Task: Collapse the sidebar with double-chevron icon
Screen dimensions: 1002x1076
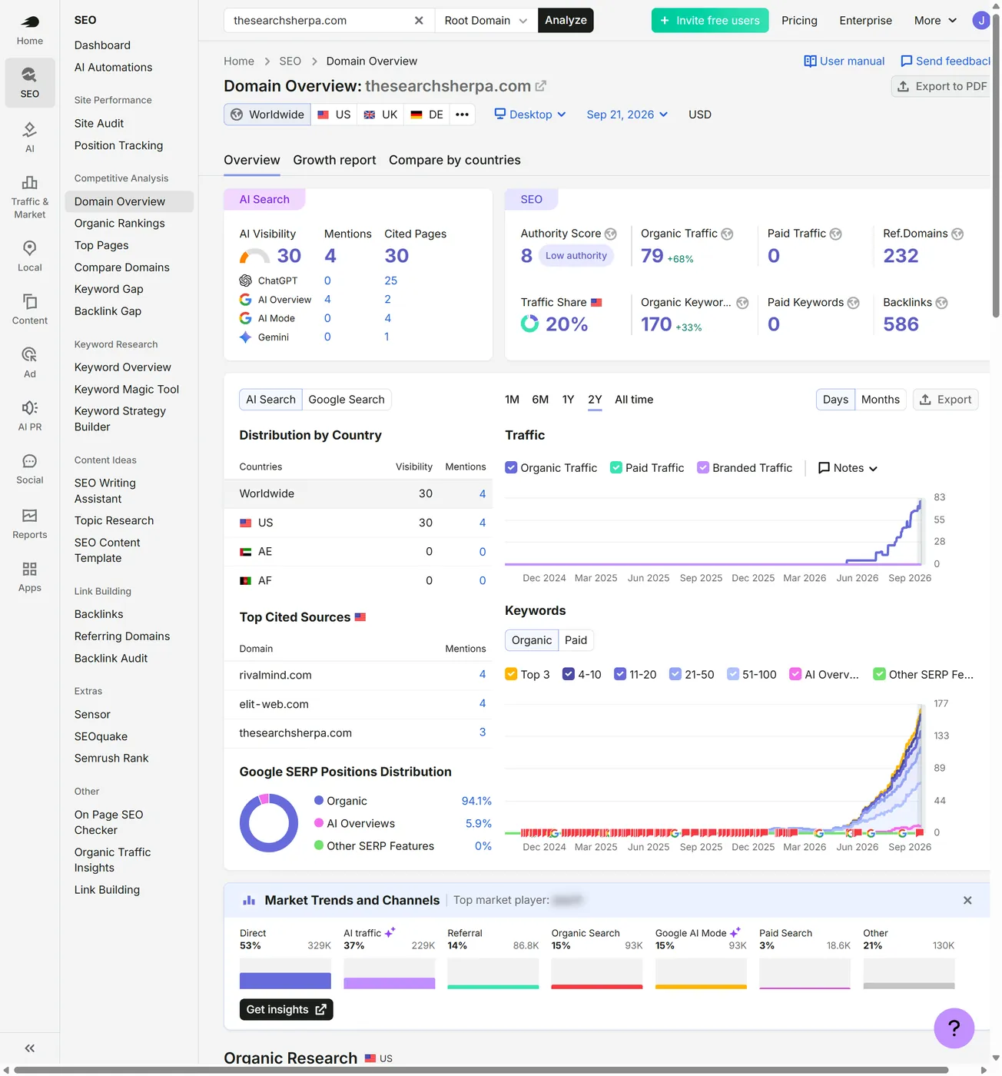Action: pyautogui.click(x=29, y=1048)
